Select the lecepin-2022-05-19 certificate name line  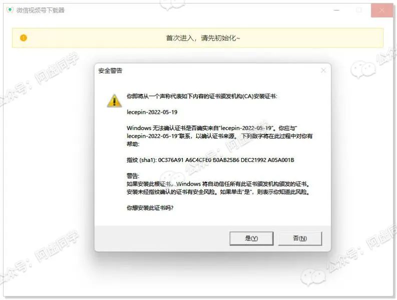[152, 112]
